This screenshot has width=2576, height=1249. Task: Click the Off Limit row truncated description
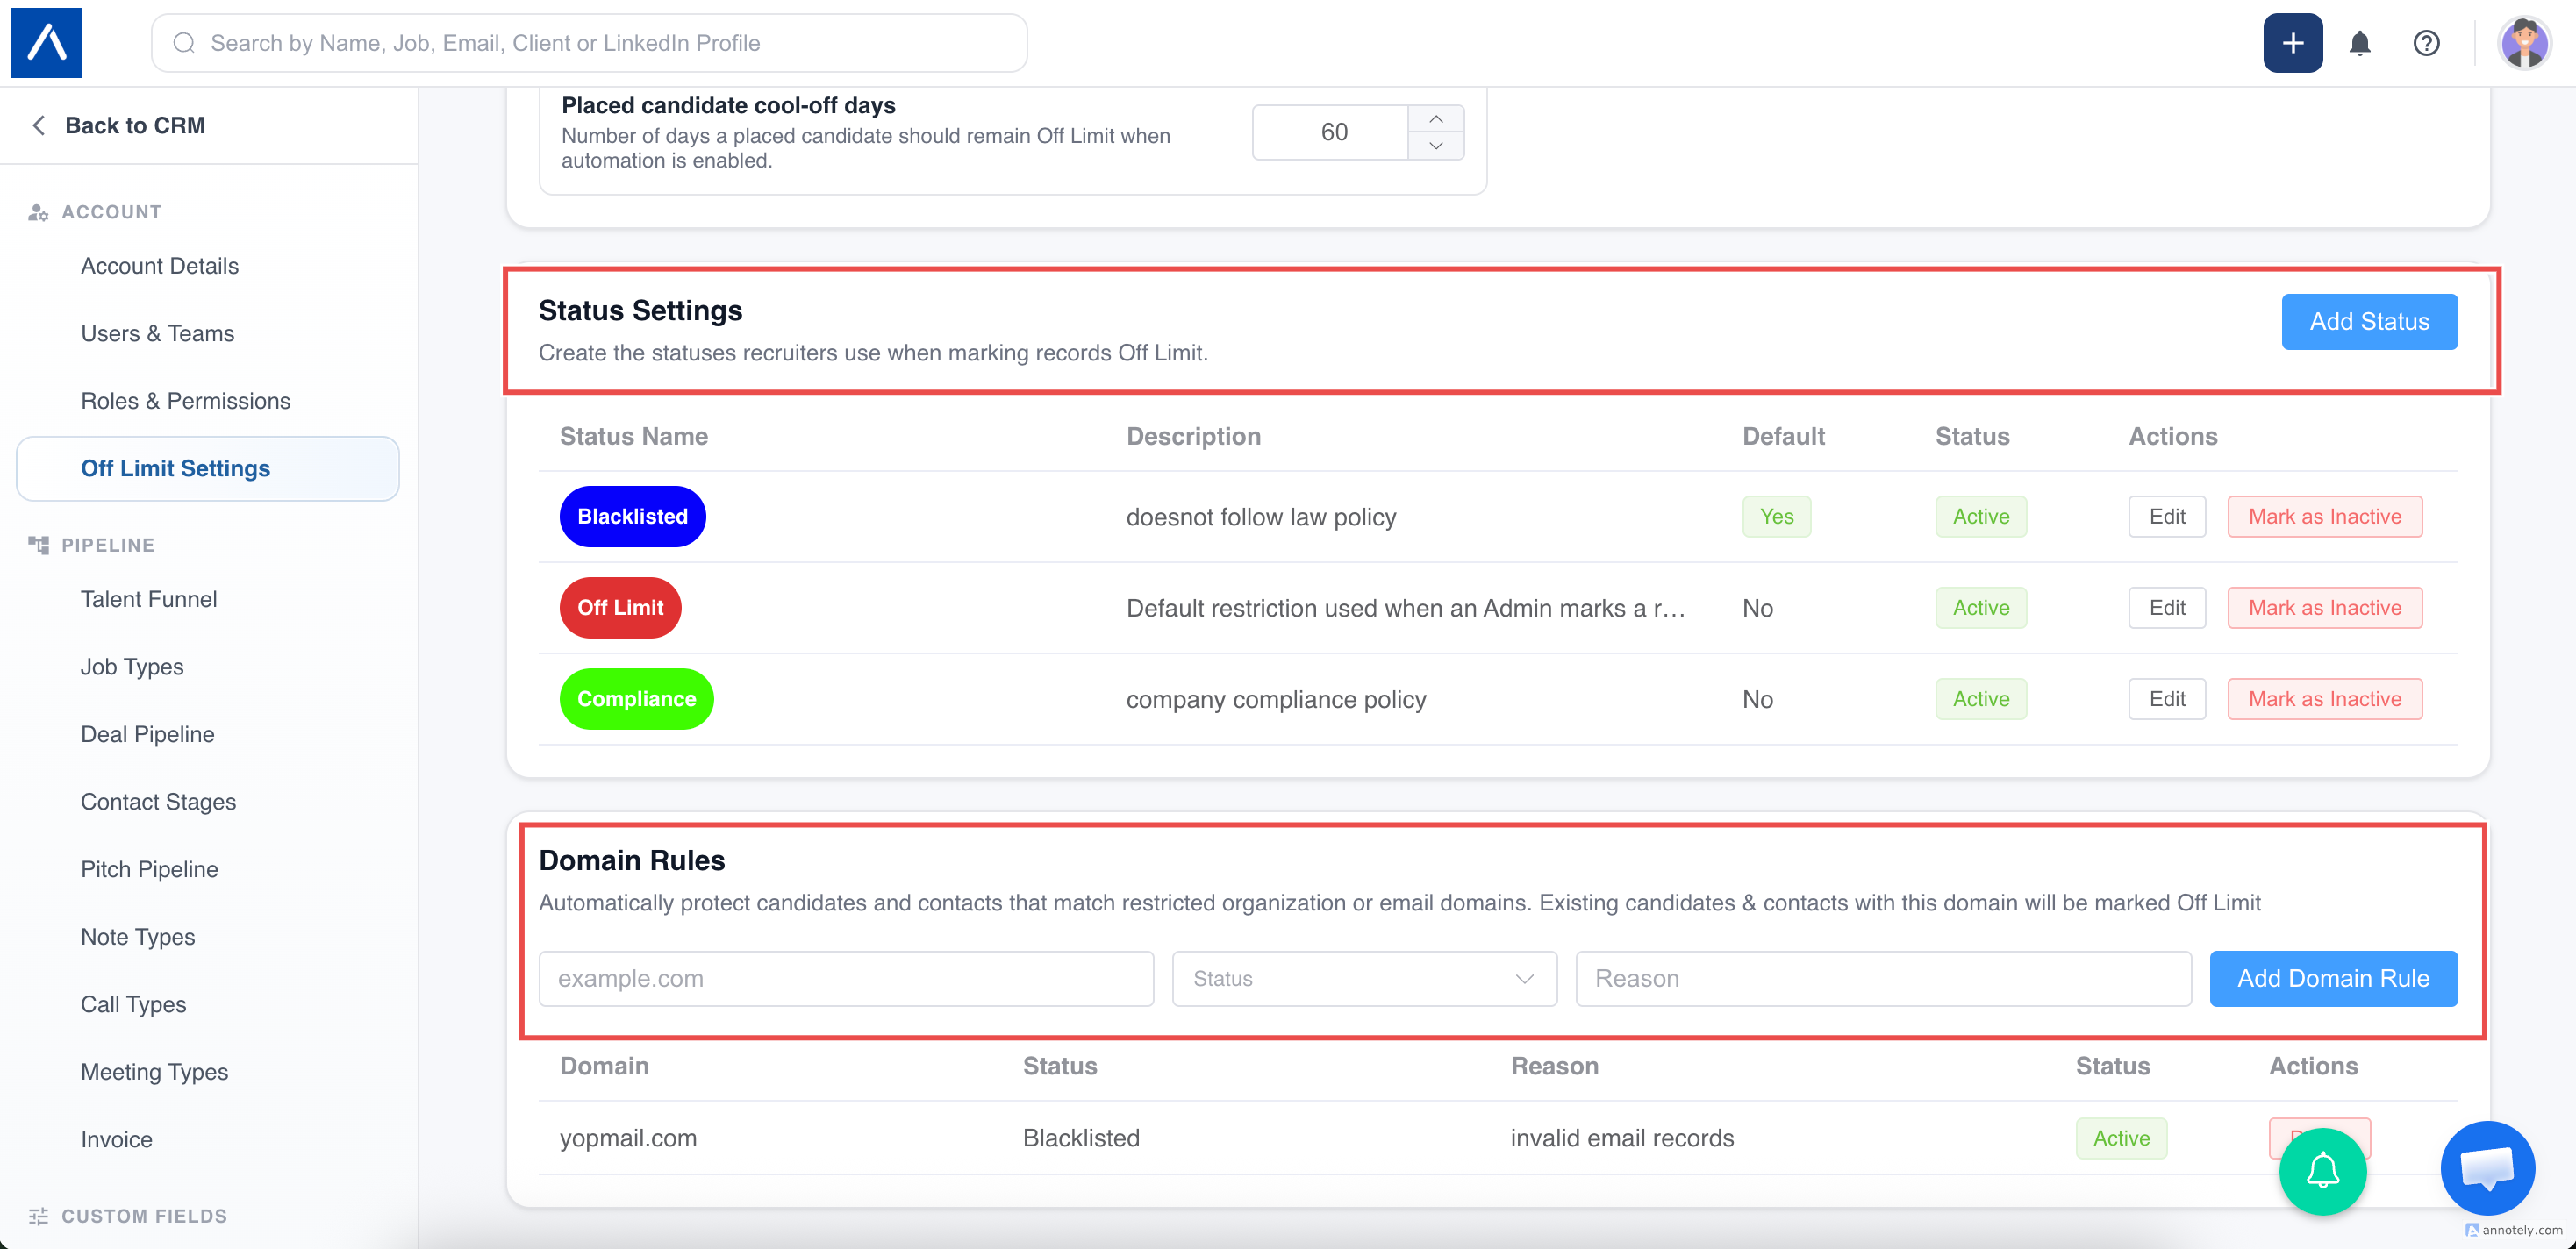[x=1405, y=608]
